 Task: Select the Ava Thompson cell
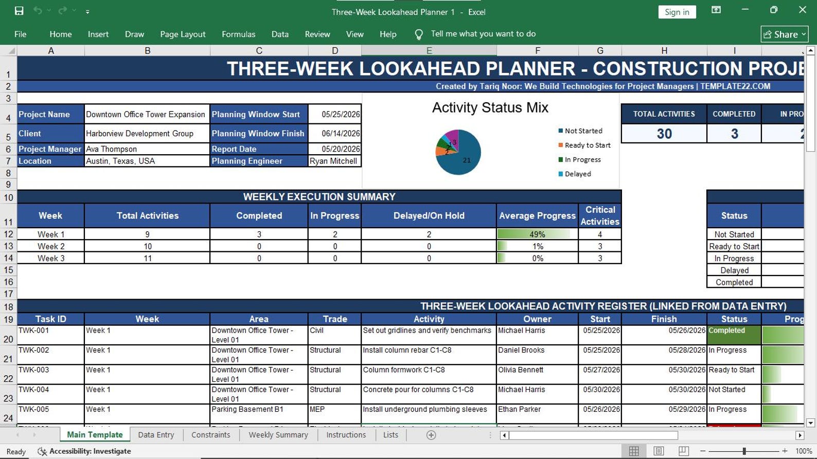(x=147, y=149)
